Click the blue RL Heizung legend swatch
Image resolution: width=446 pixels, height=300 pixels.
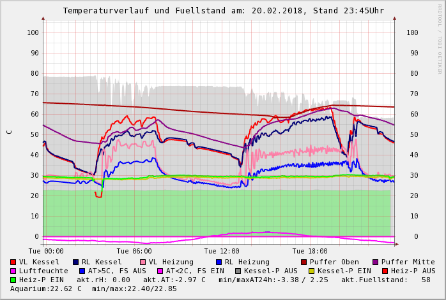(x=219, y=262)
